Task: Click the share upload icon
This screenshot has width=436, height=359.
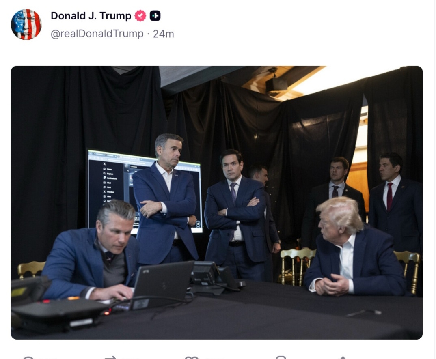Action: [x=343, y=358]
